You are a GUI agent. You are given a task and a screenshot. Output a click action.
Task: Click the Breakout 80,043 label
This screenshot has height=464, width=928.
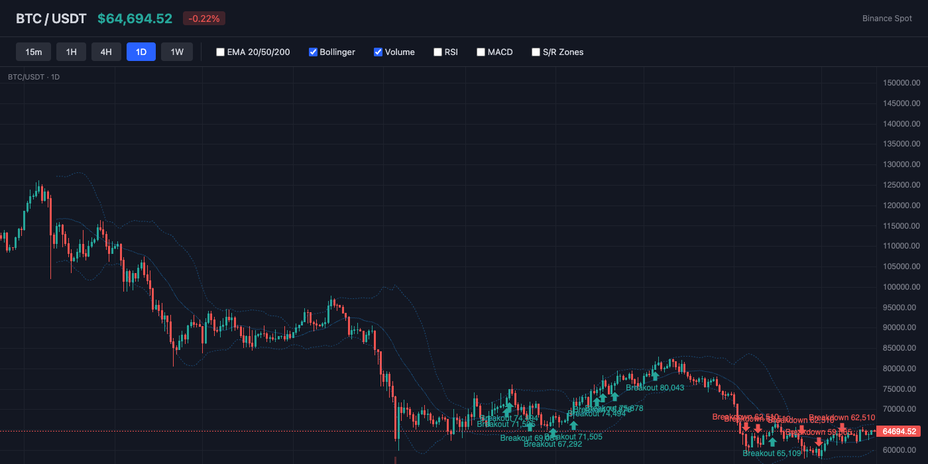[655, 388]
